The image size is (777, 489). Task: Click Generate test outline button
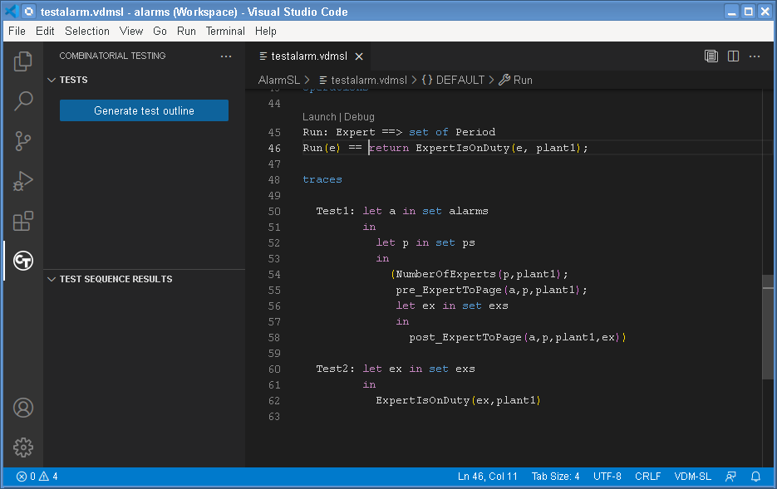point(144,111)
